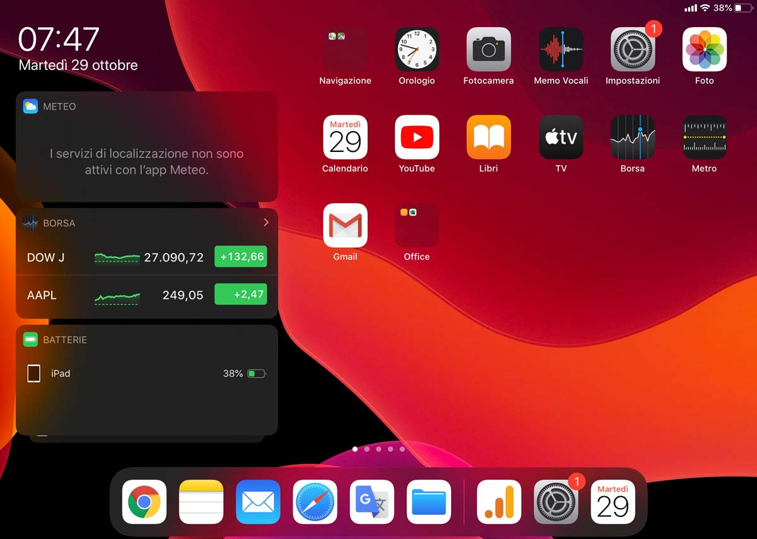Open Memo Vocali app
The image size is (757, 539).
[x=561, y=49]
